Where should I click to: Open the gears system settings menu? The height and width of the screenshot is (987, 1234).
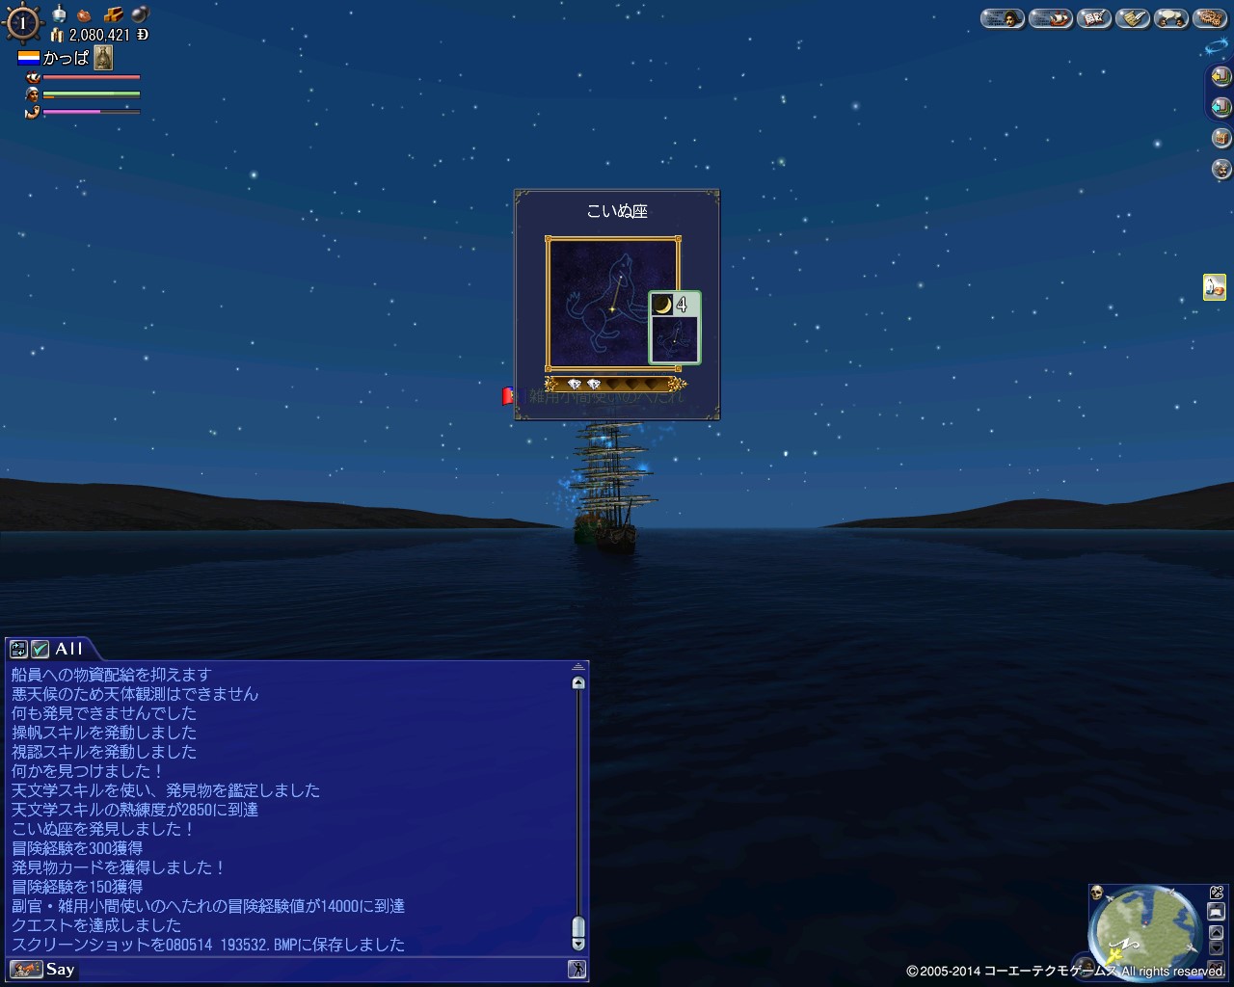[x=1209, y=17]
